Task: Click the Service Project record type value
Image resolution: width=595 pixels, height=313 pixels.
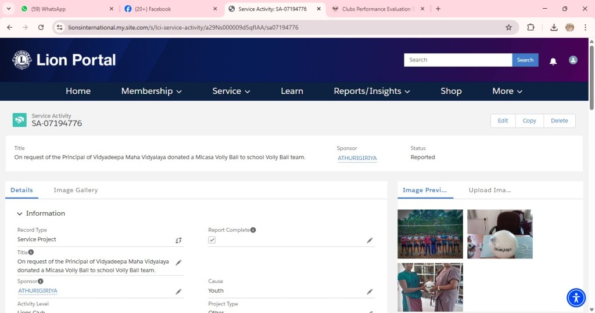Action: 37,239
